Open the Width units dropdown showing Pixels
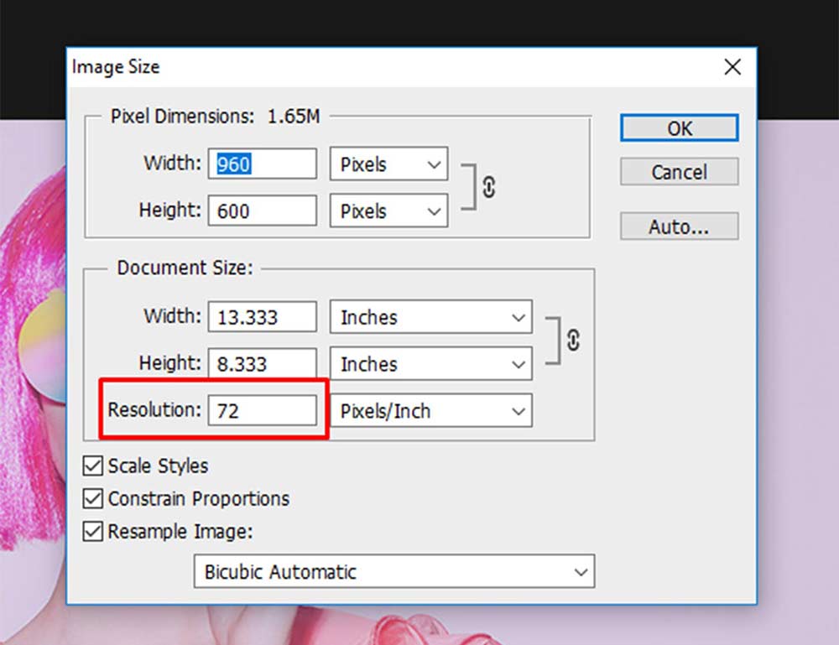 point(388,164)
